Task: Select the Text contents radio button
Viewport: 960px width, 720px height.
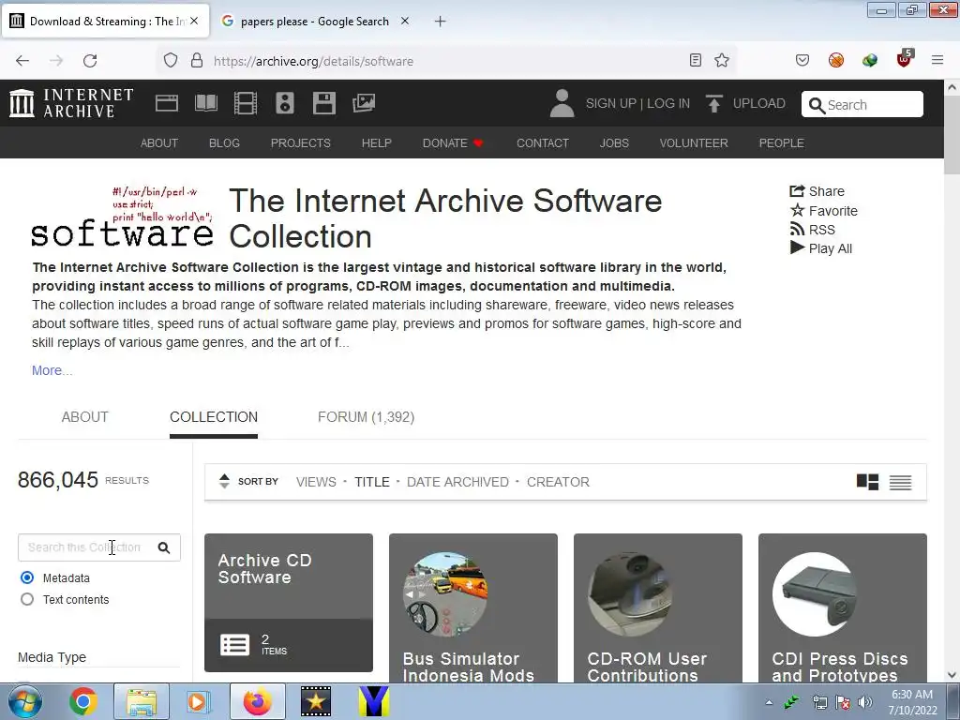Action: click(x=27, y=599)
